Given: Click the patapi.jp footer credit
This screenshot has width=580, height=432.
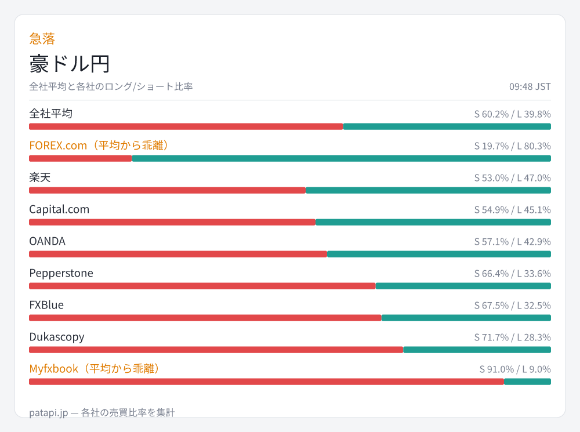Looking at the screenshot, I should pyautogui.click(x=102, y=412).
